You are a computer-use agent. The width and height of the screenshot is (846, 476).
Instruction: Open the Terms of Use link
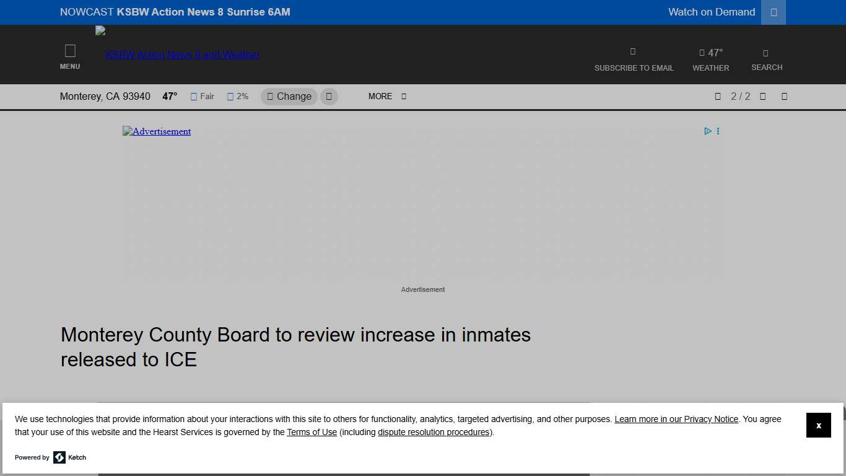(x=312, y=432)
